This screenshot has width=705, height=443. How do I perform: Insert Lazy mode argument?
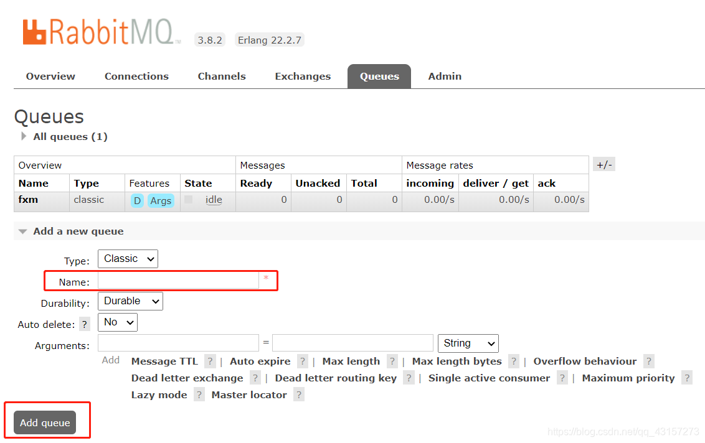click(x=159, y=395)
